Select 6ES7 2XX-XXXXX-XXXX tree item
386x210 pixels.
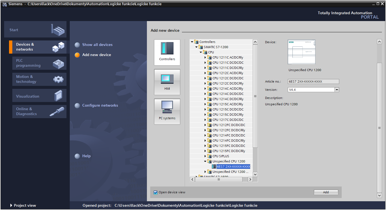233,167
